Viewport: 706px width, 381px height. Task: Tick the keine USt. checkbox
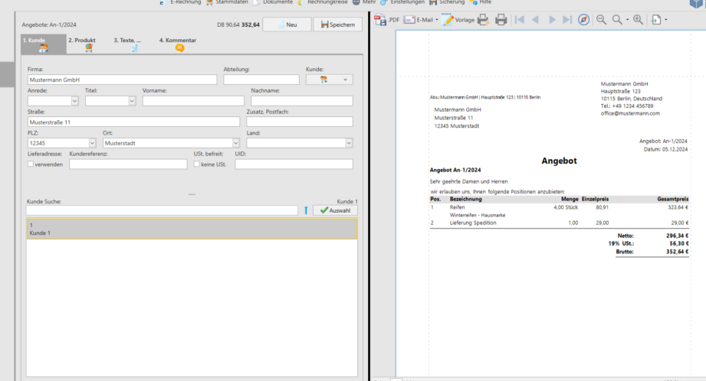[x=196, y=164]
